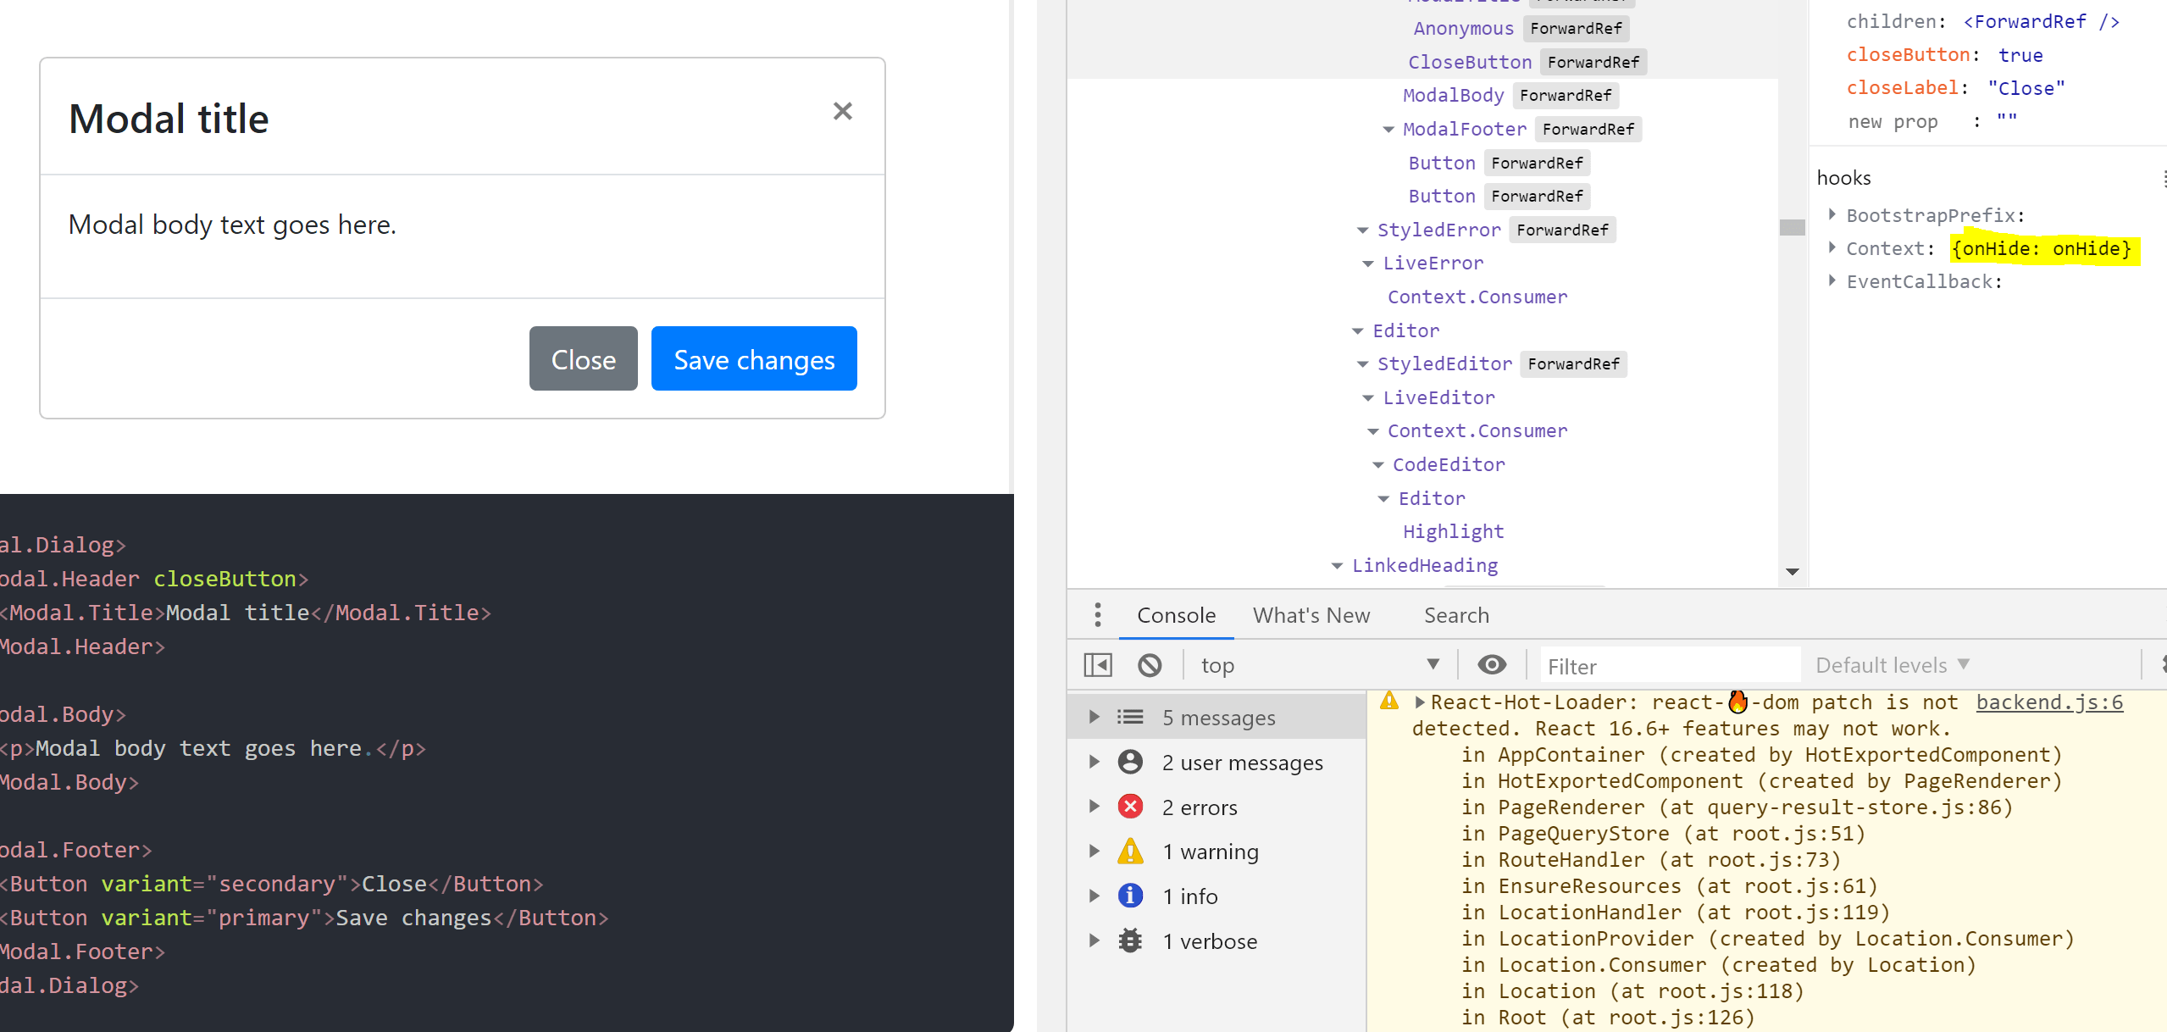Click the Button variant="primary" code line
Screen dimensions: 2167x1032
[x=305, y=918]
